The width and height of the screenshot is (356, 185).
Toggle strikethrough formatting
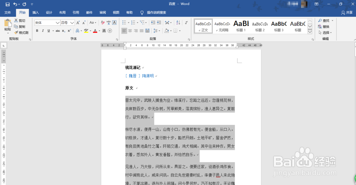point(58,31)
